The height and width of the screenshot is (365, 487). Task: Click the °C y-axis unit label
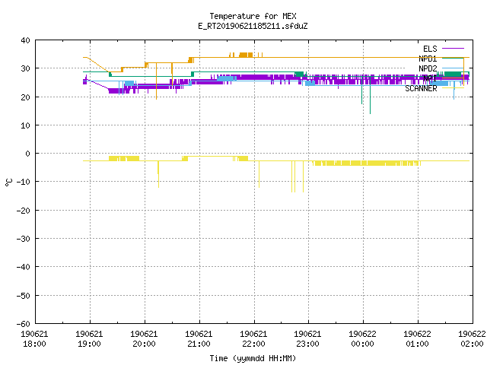point(8,182)
